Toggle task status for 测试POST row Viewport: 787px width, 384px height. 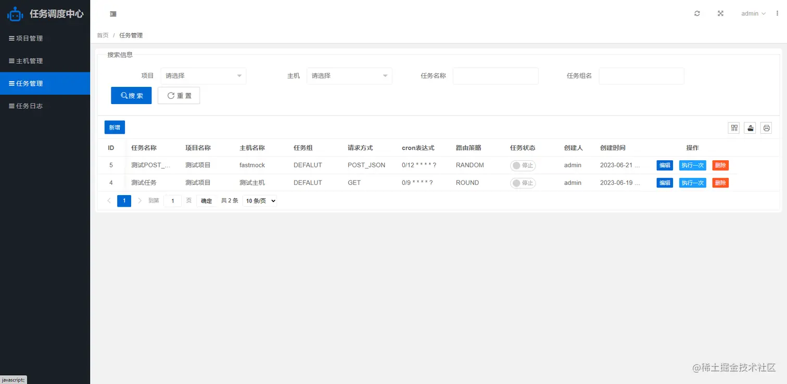point(523,165)
